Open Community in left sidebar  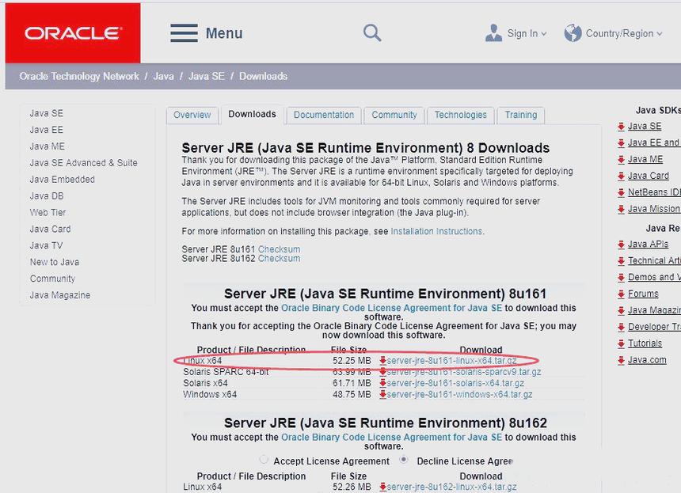[52, 279]
